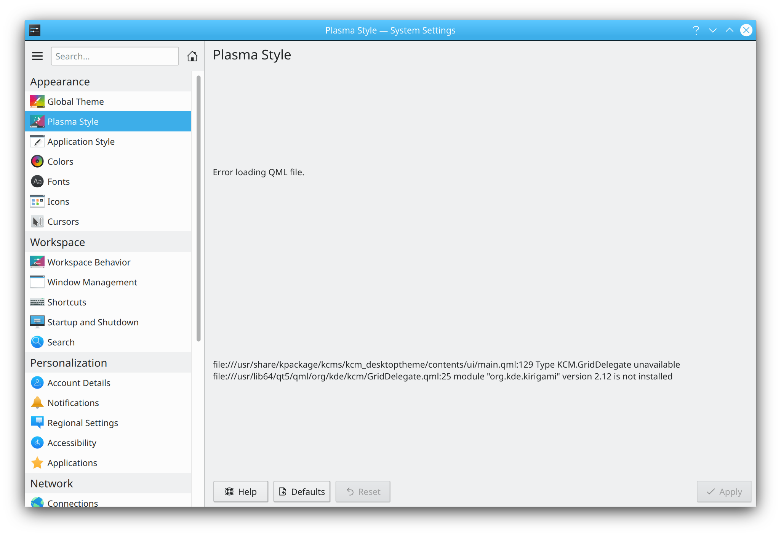Open Cursors settings
The image size is (781, 536).
(x=63, y=221)
